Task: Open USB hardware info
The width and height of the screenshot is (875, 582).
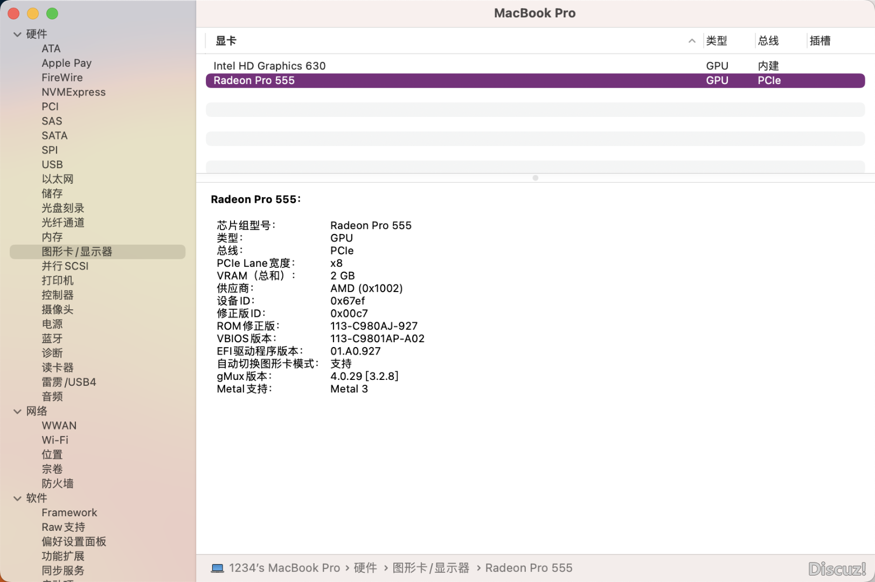Action: tap(52, 165)
